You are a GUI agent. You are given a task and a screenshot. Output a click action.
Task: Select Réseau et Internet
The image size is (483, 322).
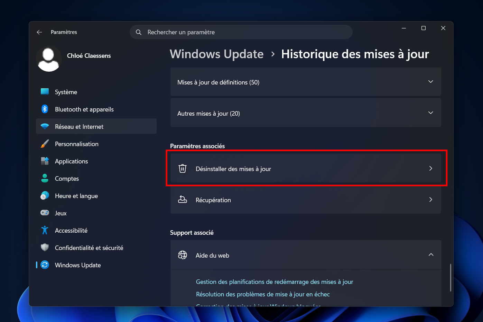(96, 126)
